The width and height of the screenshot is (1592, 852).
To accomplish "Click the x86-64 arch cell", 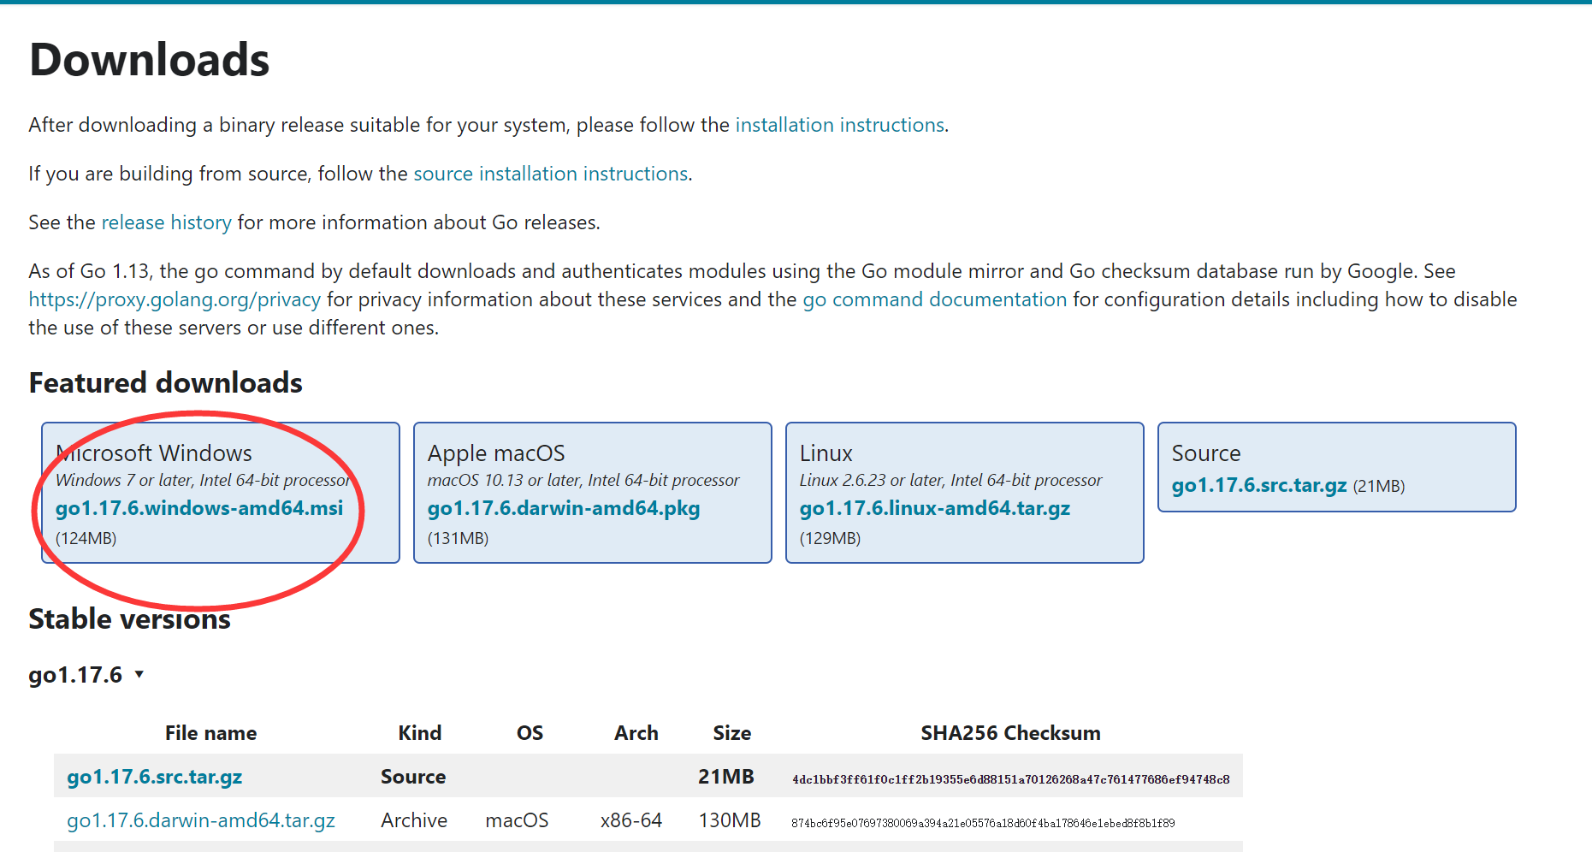I will pos(631,820).
